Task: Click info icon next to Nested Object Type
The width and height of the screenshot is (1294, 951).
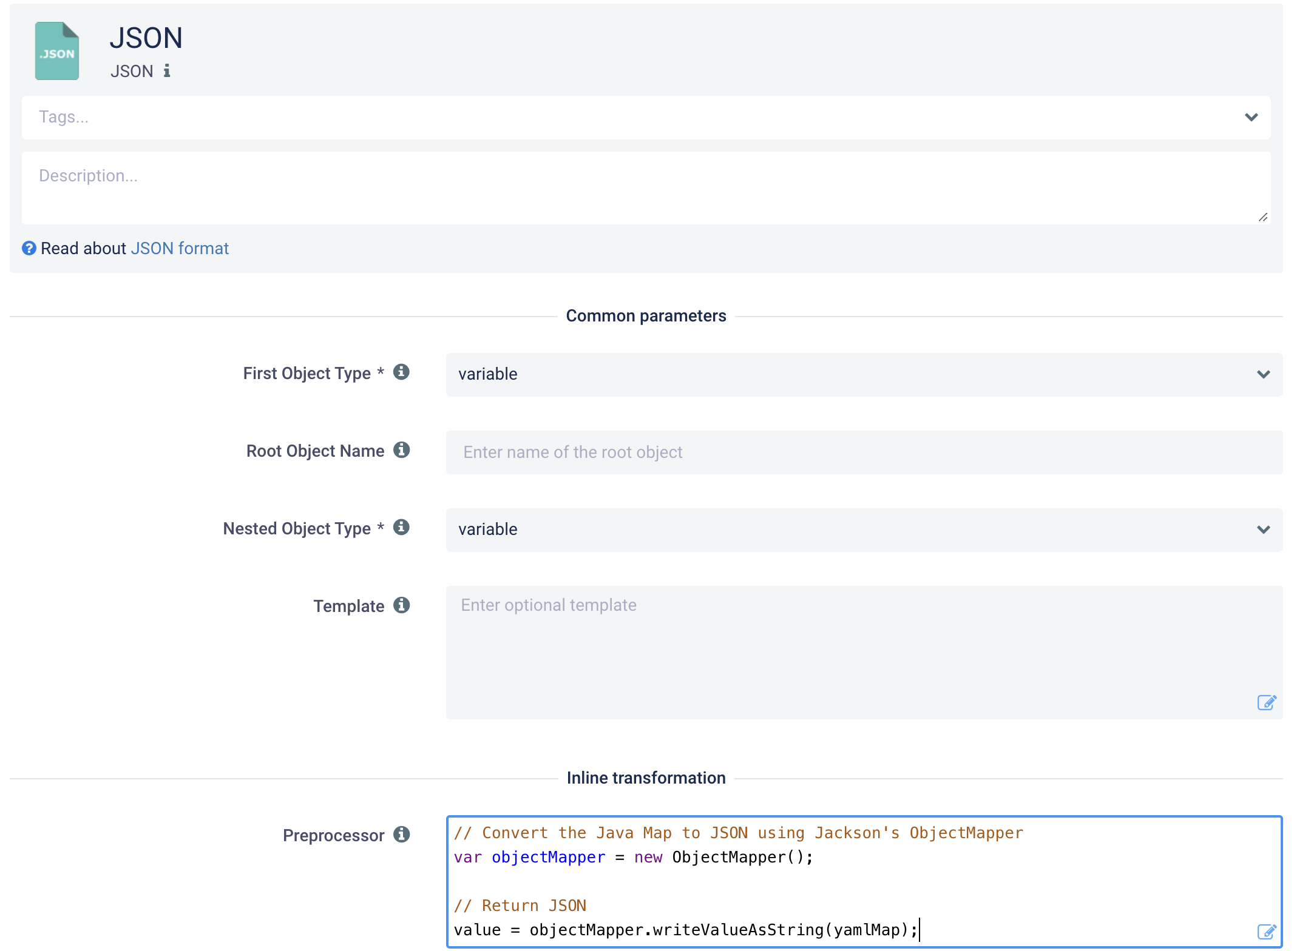Action: [x=401, y=527]
